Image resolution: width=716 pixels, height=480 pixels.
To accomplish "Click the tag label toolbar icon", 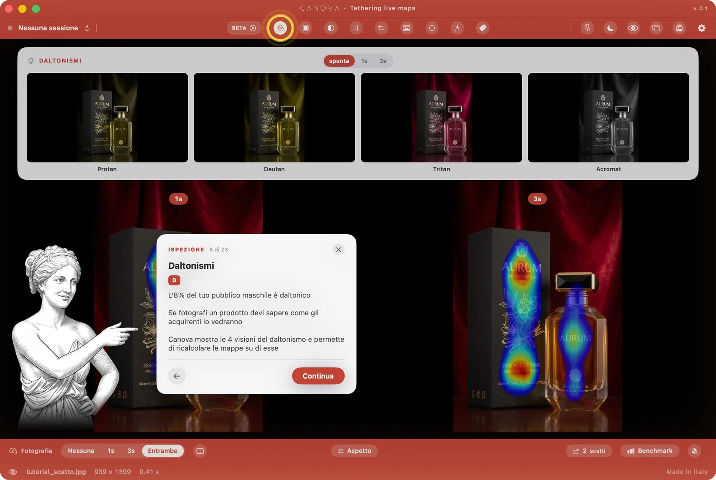I will point(483,28).
